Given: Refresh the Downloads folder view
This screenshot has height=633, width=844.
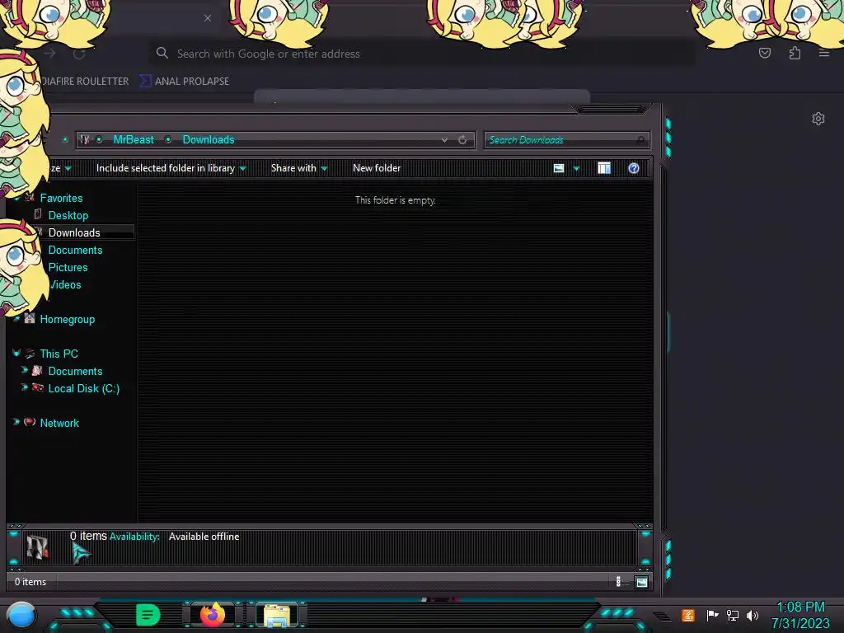Looking at the screenshot, I should click(x=462, y=140).
